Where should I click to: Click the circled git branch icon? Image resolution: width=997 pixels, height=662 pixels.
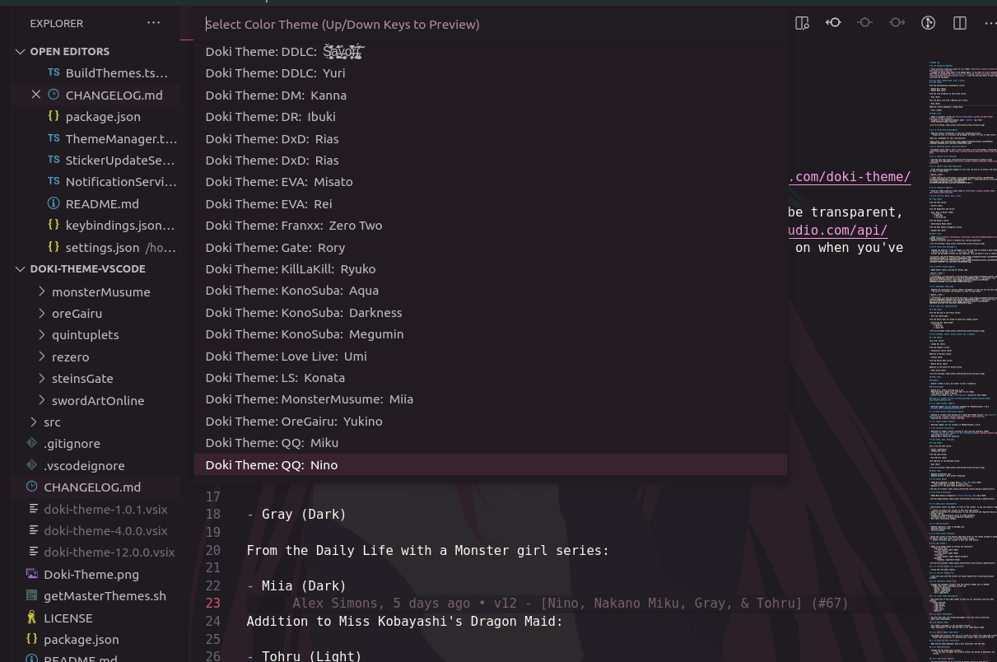(928, 23)
